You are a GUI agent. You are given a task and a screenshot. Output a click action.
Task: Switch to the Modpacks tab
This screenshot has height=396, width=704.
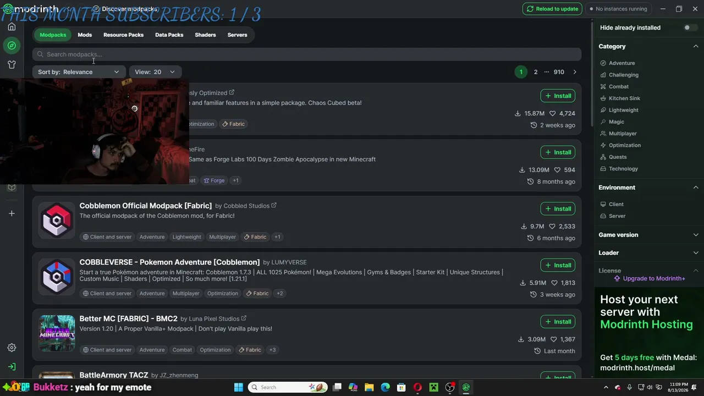point(53,35)
